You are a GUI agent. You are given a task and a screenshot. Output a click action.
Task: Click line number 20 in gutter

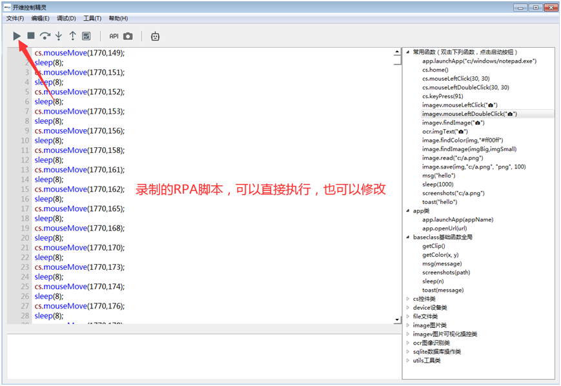25,238
